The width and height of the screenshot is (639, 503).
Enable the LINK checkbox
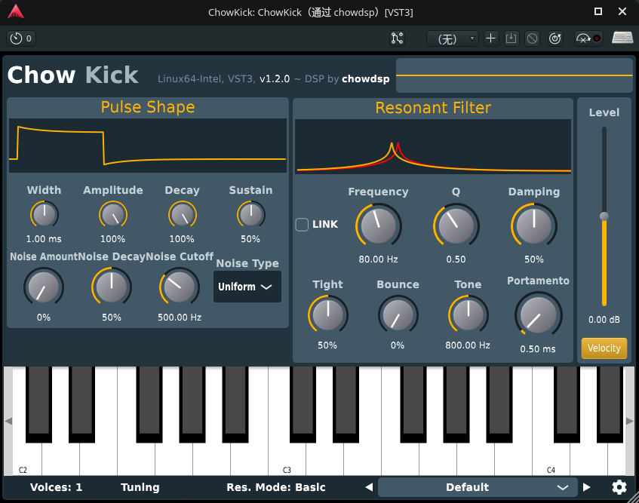point(302,225)
